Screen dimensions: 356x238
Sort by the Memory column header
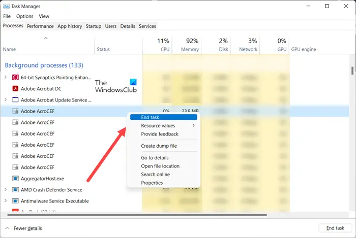pos(187,45)
